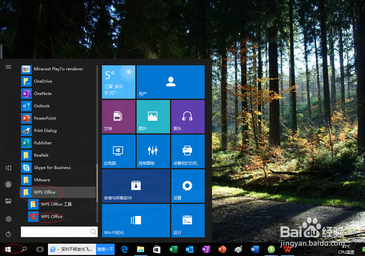365x256 pixels.
Task: Open Excel from the taskbar
Action: [173, 249]
